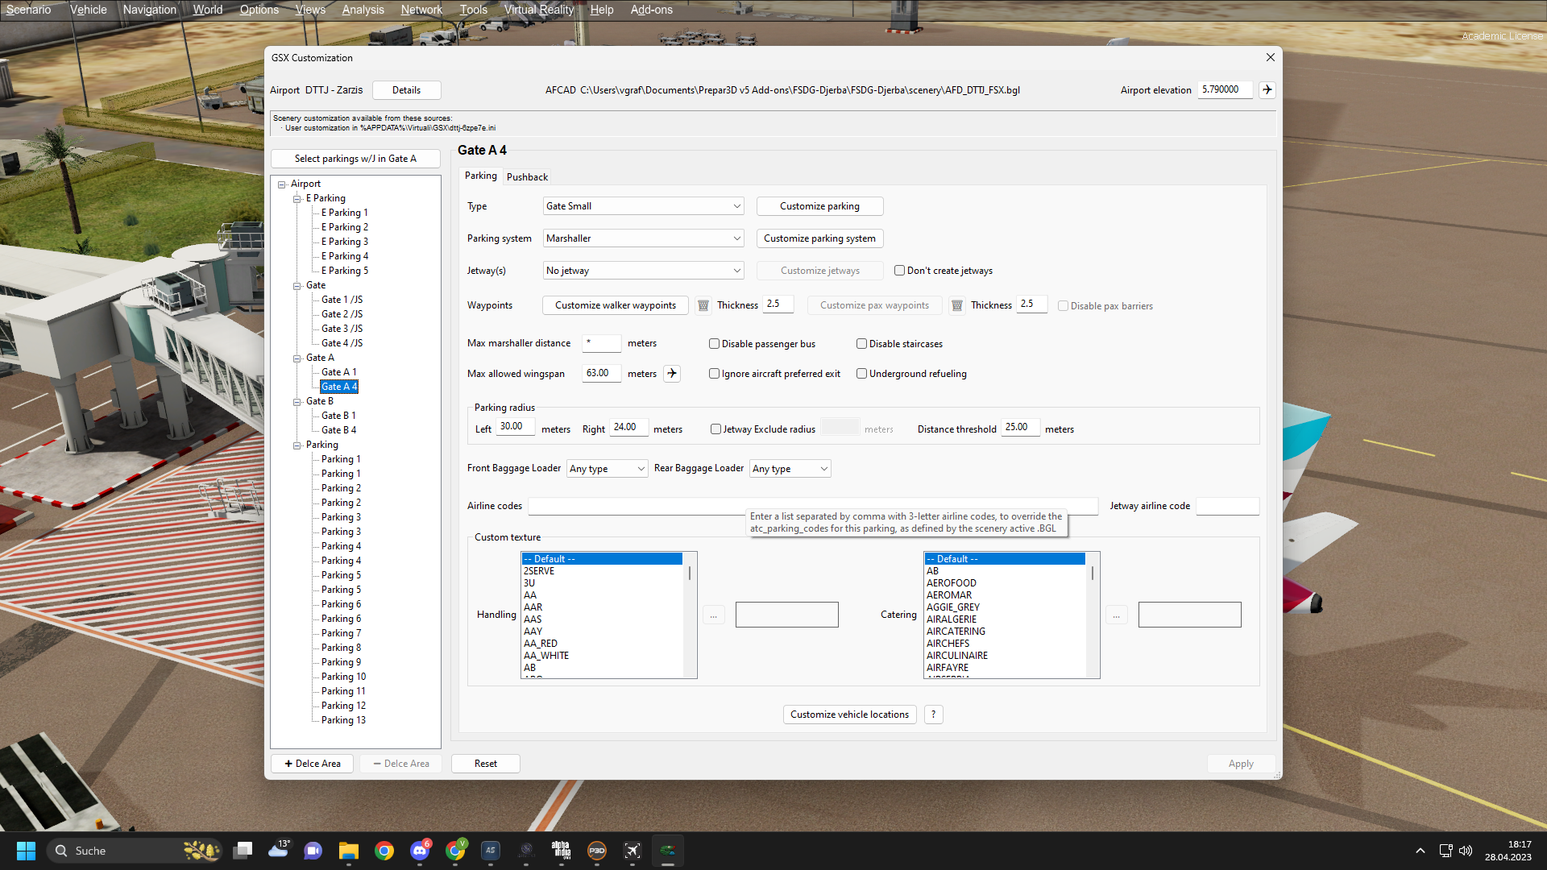Click the trash icon next to Customize walker waypoints
This screenshot has height=870, width=1547.
tap(703, 305)
